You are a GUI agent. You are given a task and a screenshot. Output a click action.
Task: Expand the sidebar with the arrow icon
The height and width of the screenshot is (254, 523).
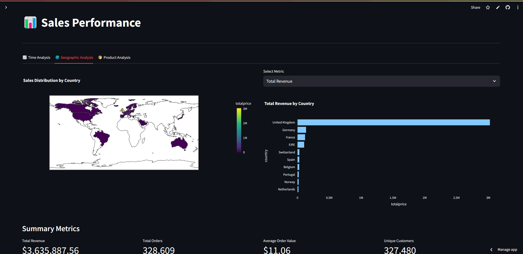(x=6, y=7)
